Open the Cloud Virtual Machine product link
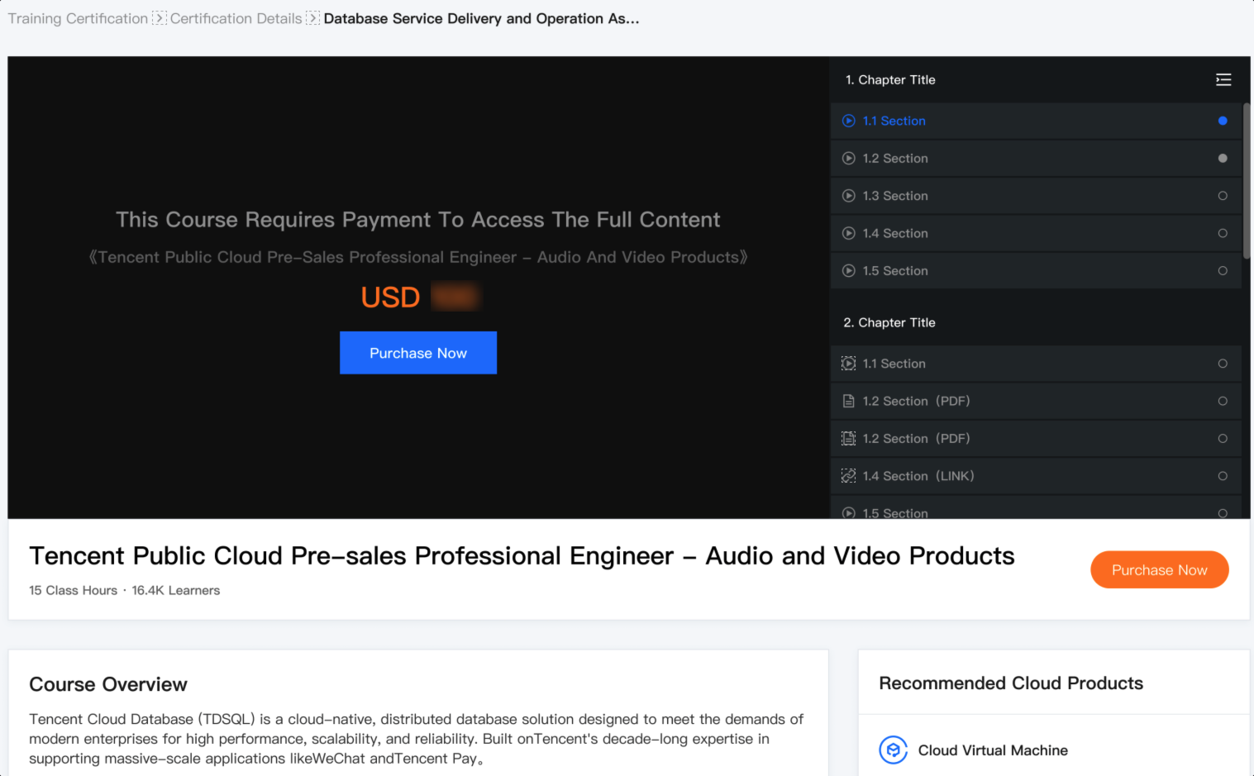The height and width of the screenshot is (776, 1254). tap(993, 750)
